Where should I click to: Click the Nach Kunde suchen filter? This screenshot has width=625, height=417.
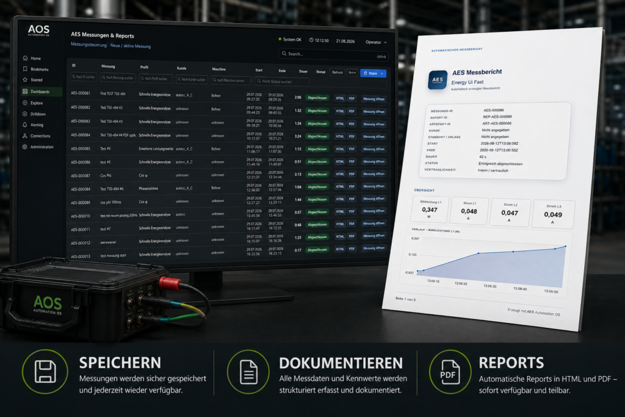pos(192,79)
